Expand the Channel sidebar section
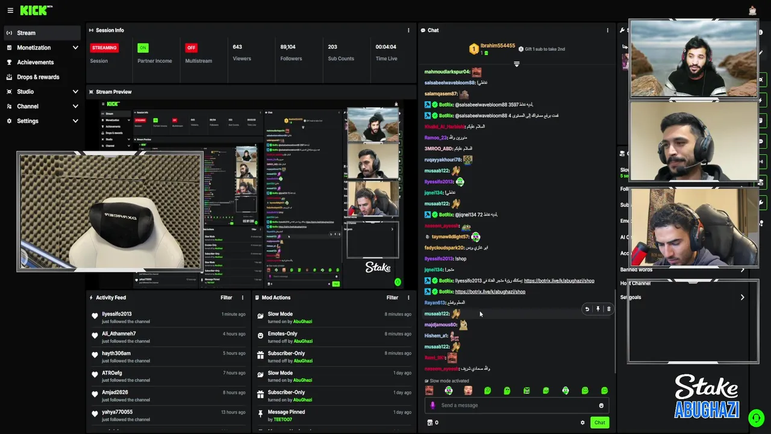Image resolution: width=771 pixels, height=434 pixels. [75, 106]
